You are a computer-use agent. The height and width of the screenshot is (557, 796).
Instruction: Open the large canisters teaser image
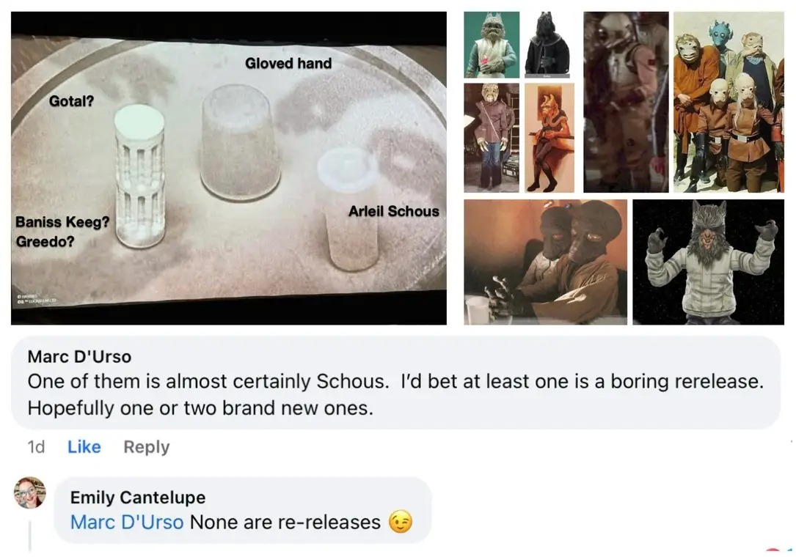pos(228,168)
